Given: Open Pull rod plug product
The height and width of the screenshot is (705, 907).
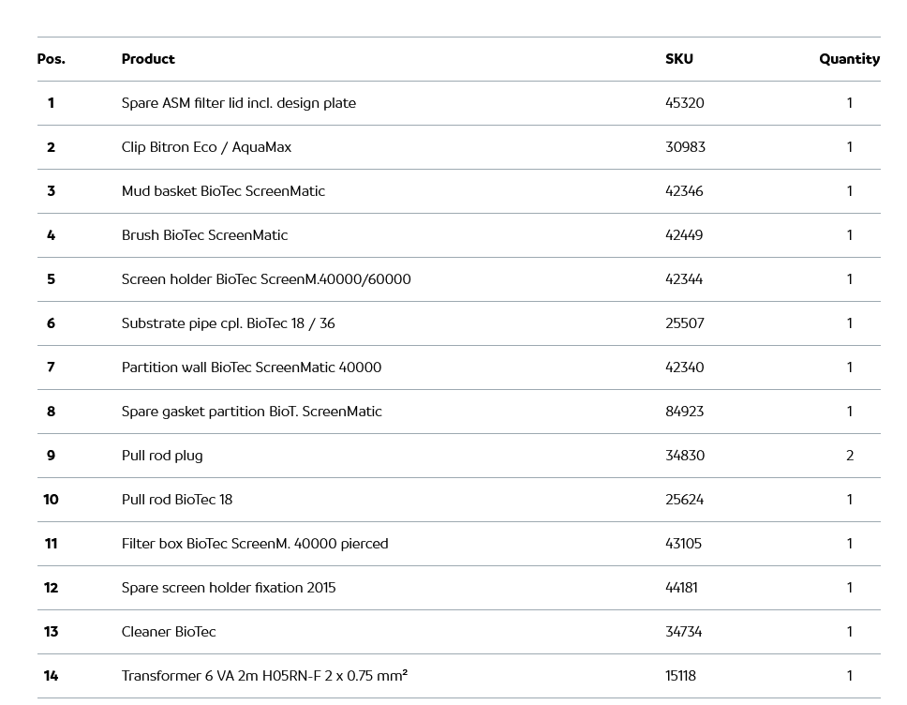Looking at the screenshot, I should pos(162,456).
